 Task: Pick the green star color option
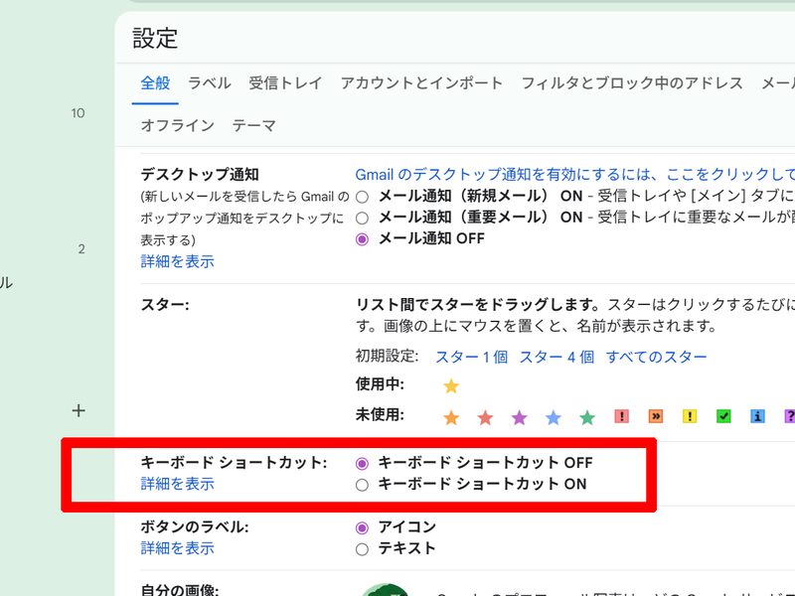pos(587,417)
